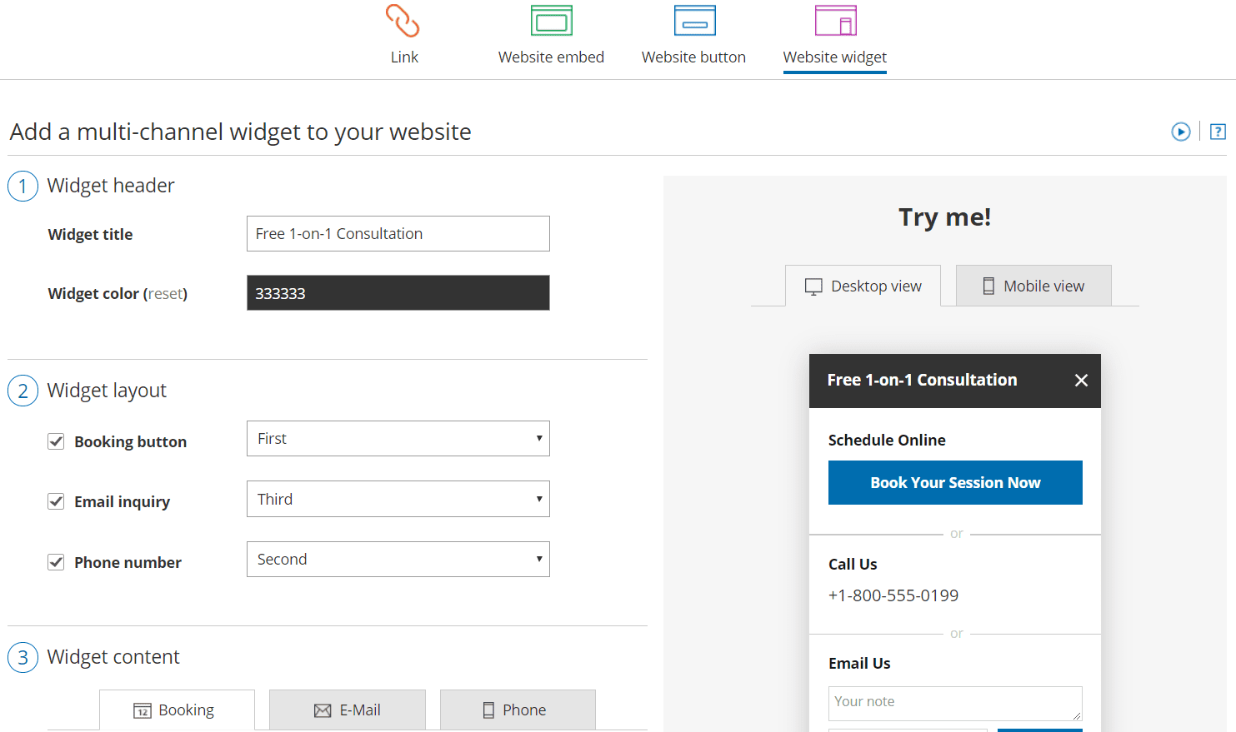Uncheck the Booking button option
1236x732 pixels.
[x=56, y=441]
